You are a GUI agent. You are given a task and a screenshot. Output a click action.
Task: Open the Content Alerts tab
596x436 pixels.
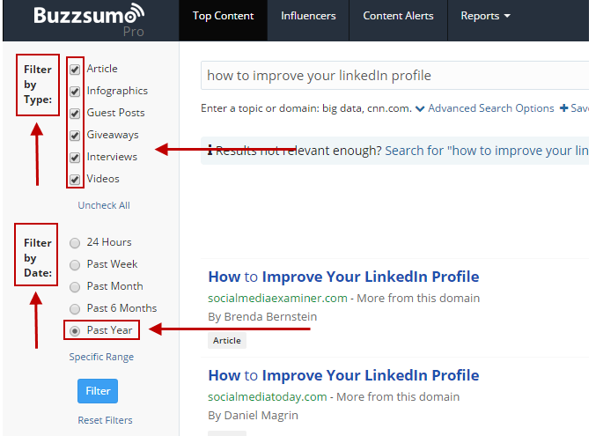(398, 16)
